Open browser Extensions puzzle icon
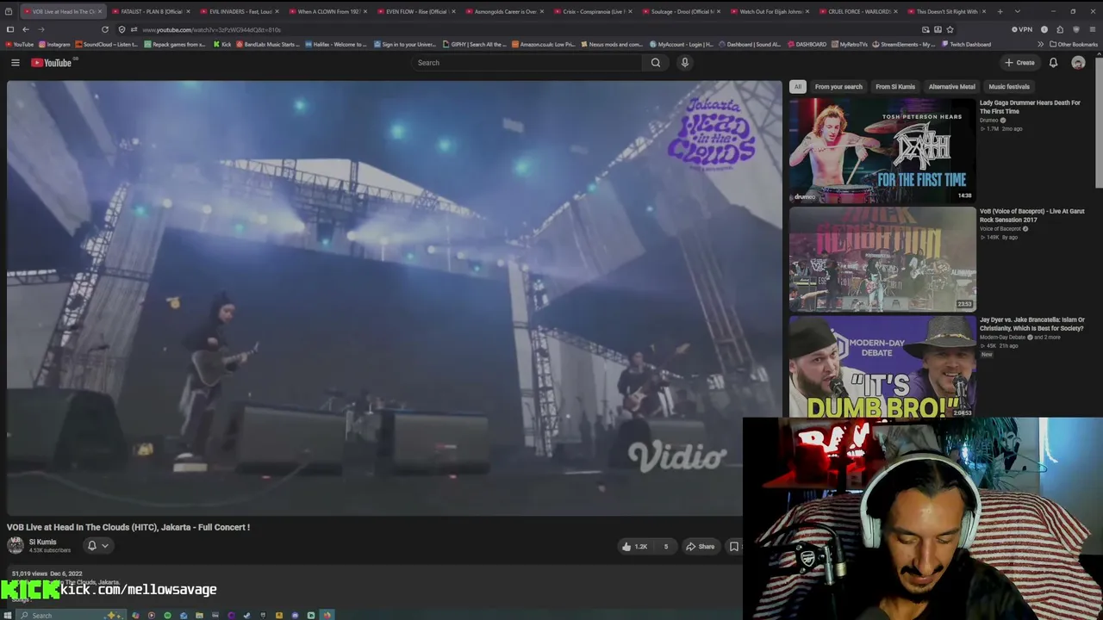 click(x=1060, y=29)
